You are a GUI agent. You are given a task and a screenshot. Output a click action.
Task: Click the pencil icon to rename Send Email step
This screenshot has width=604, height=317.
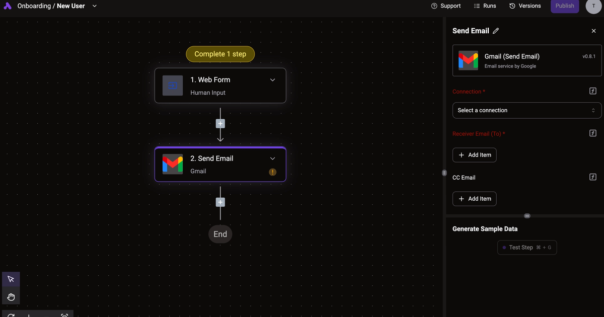pyautogui.click(x=496, y=31)
